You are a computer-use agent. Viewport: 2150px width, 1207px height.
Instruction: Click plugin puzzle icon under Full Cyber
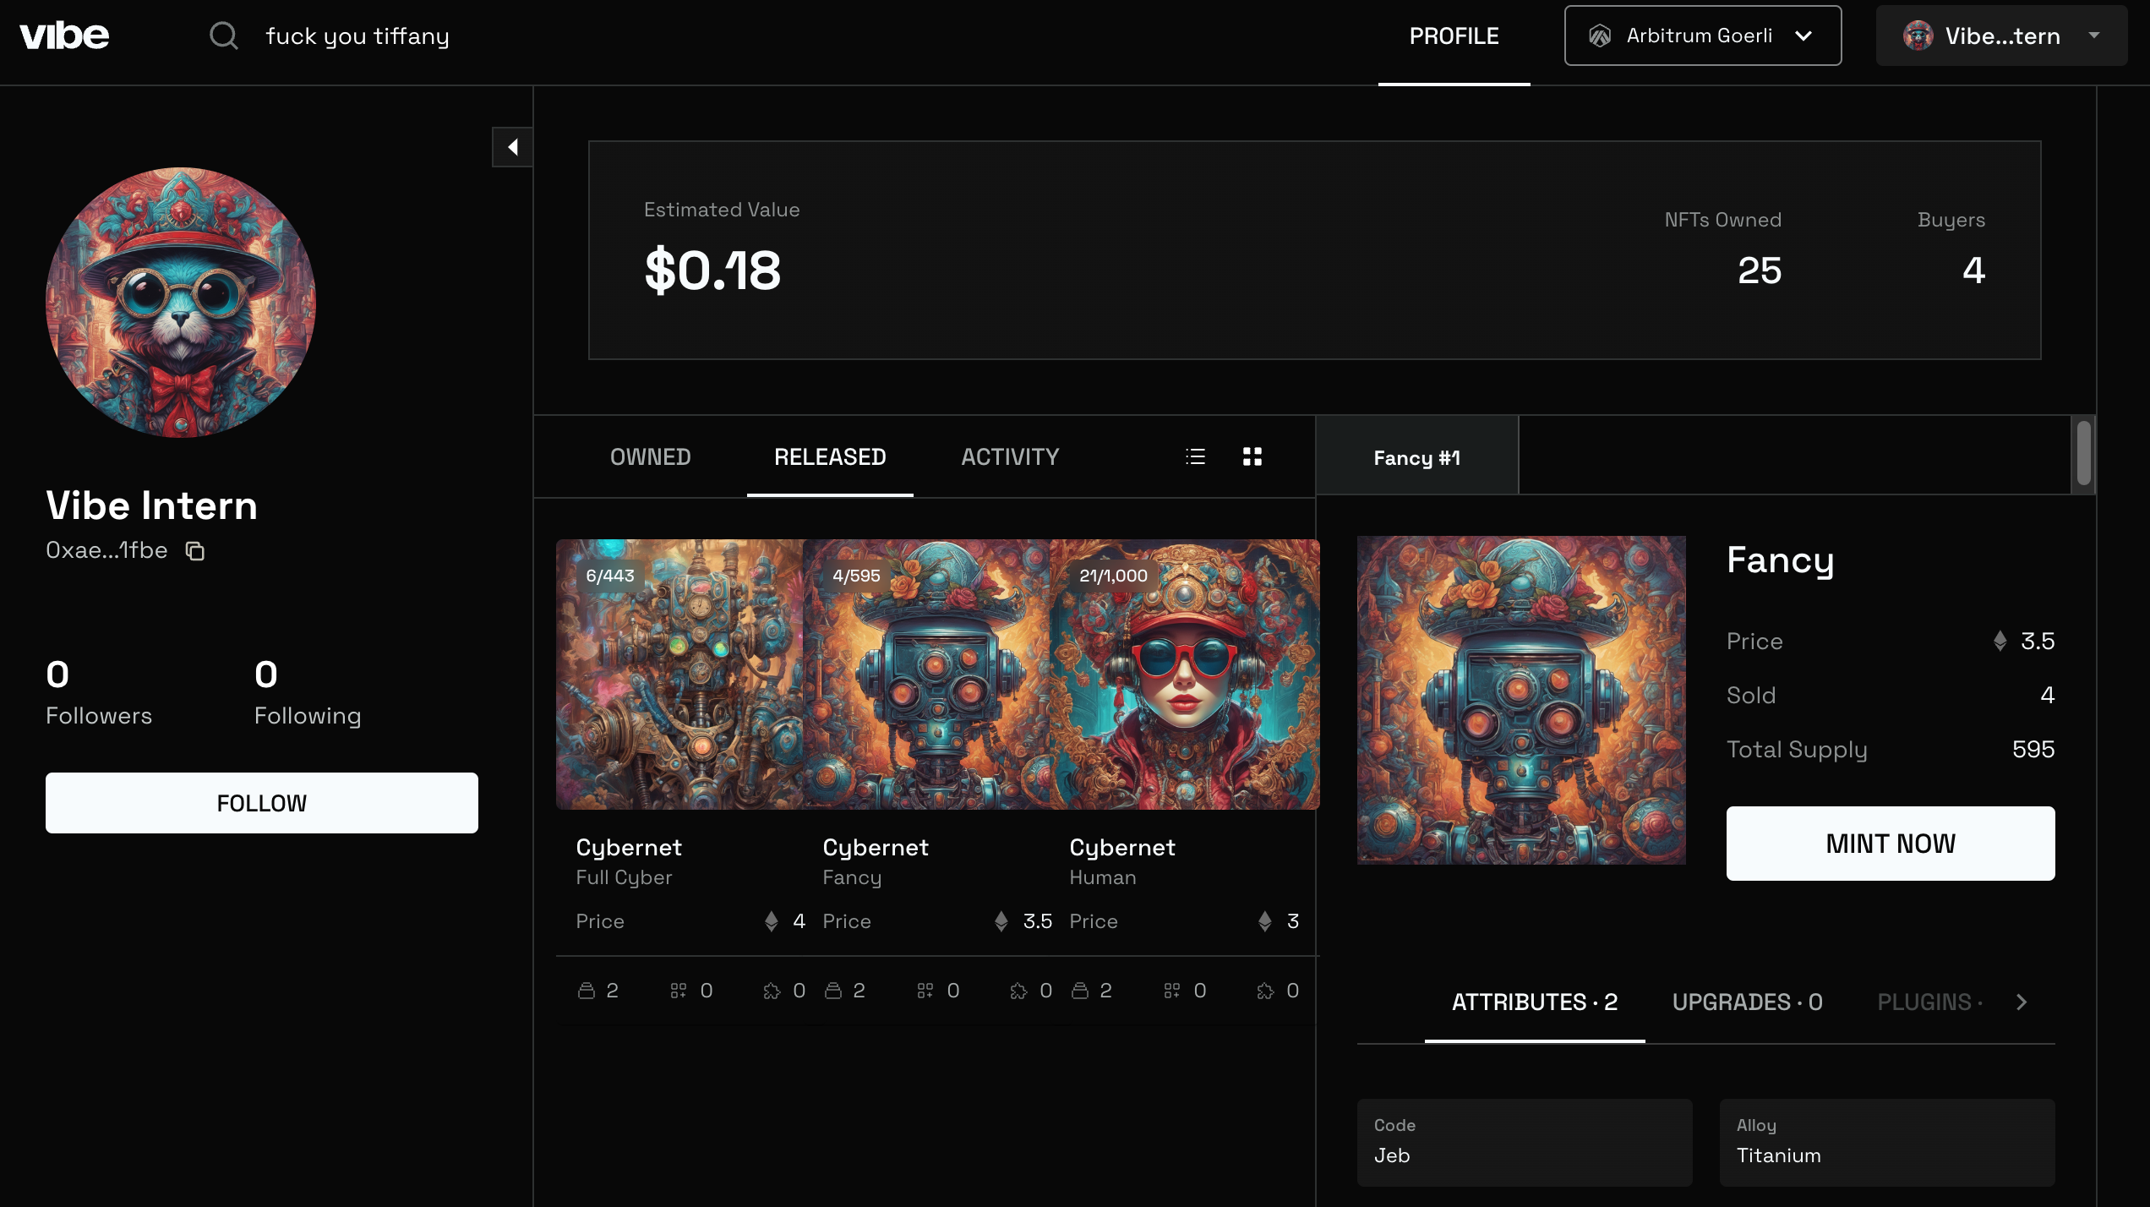click(x=772, y=991)
